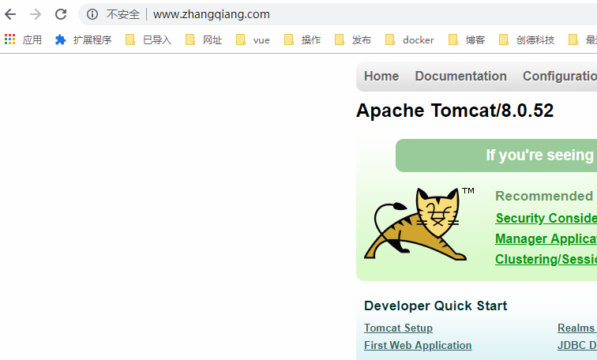The image size is (597, 360).
Task: Click the Developer Quick Start heading
Action: 436,306
